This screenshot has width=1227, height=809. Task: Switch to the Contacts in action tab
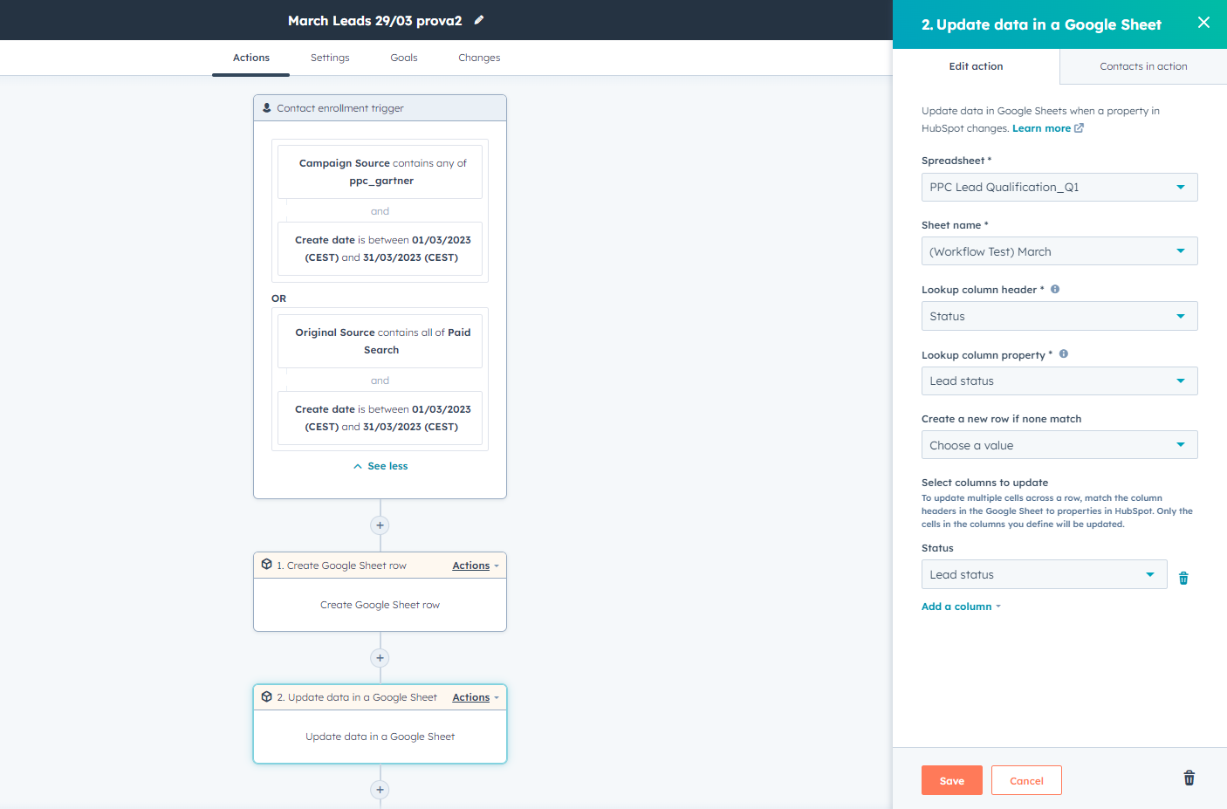click(x=1142, y=65)
